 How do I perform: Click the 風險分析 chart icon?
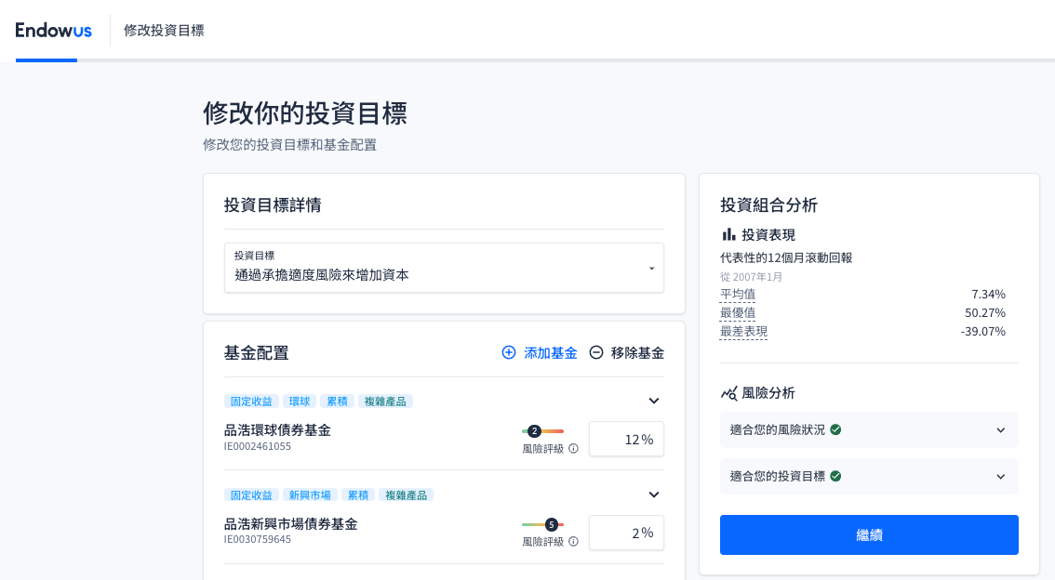click(728, 393)
